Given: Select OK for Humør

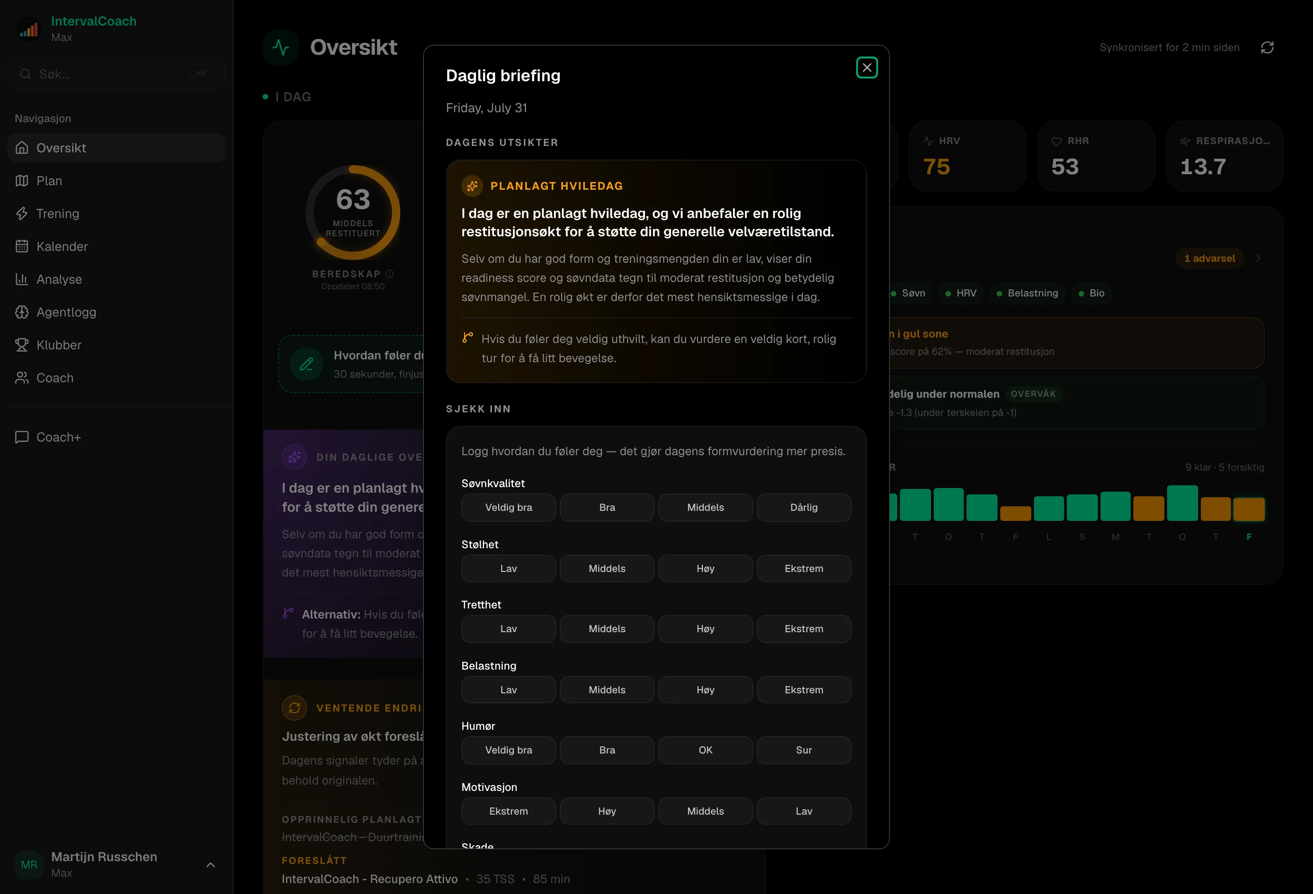Looking at the screenshot, I should (706, 750).
